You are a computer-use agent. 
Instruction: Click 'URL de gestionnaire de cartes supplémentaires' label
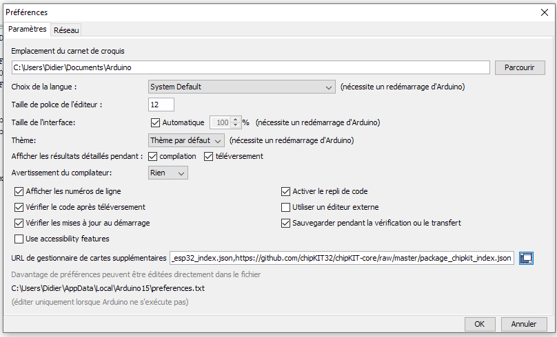click(x=89, y=259)
